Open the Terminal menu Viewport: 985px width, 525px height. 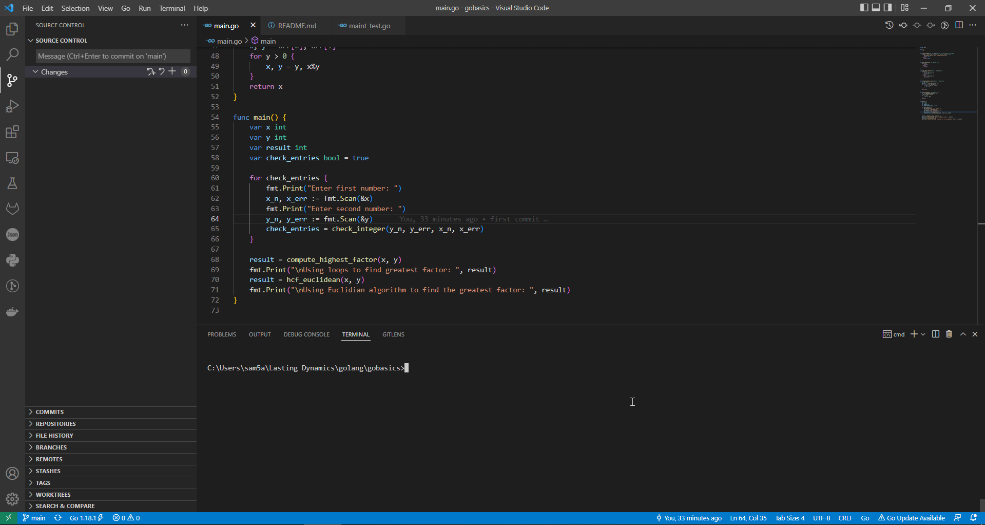point(171,8)
